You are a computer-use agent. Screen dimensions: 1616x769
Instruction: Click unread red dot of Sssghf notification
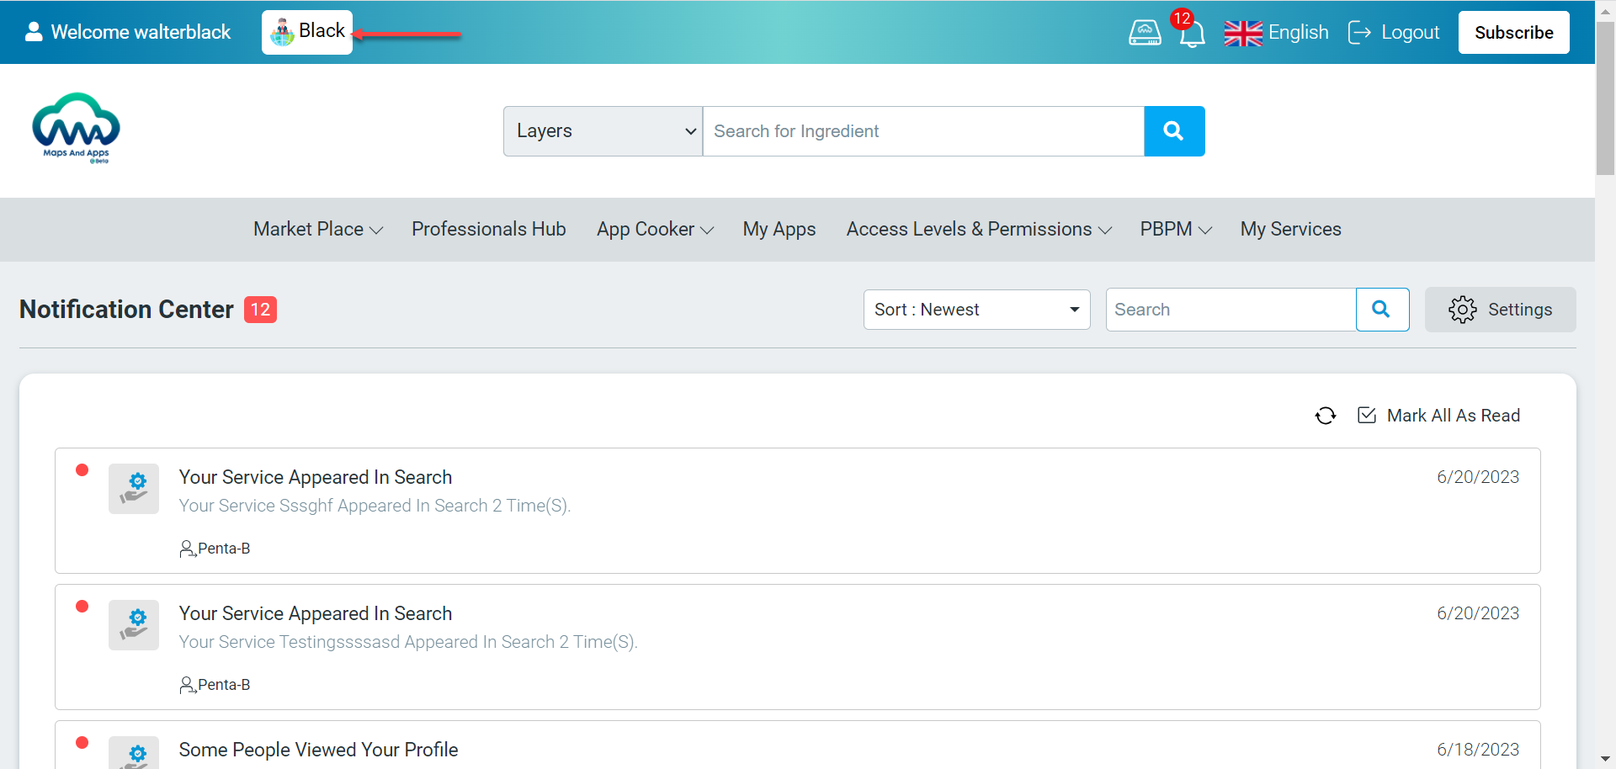click(82, 470)
